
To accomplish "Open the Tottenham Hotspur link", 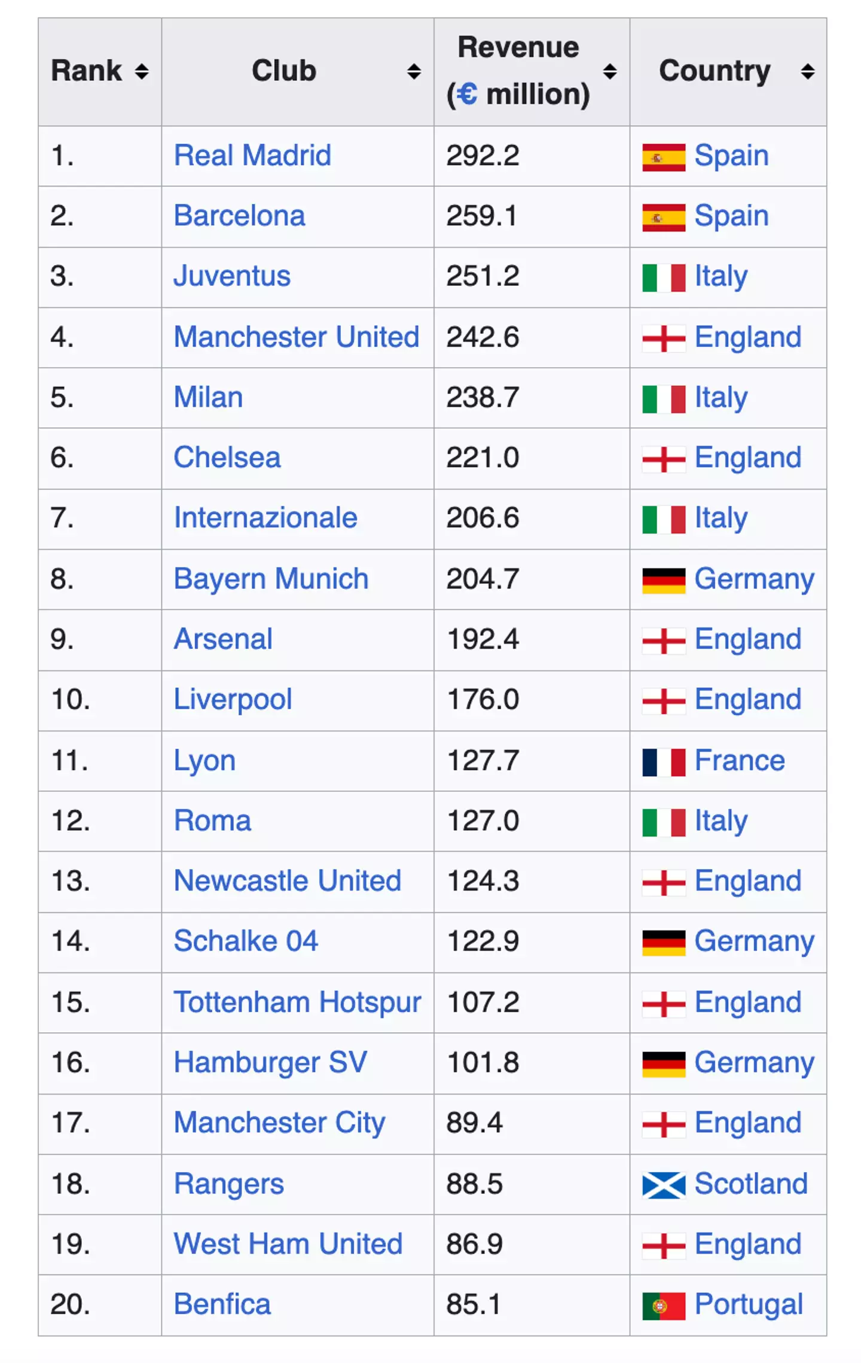I will pyautogui.click(x=297, y=1002).
